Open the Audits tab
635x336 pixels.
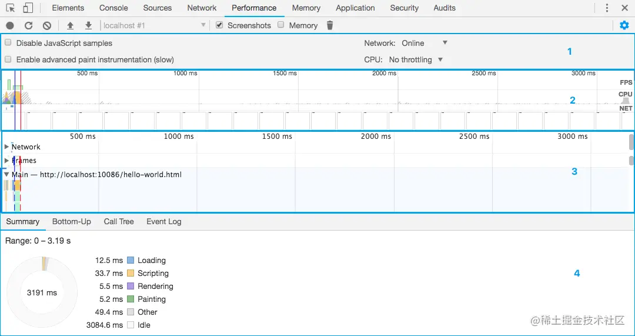(444, 8)
